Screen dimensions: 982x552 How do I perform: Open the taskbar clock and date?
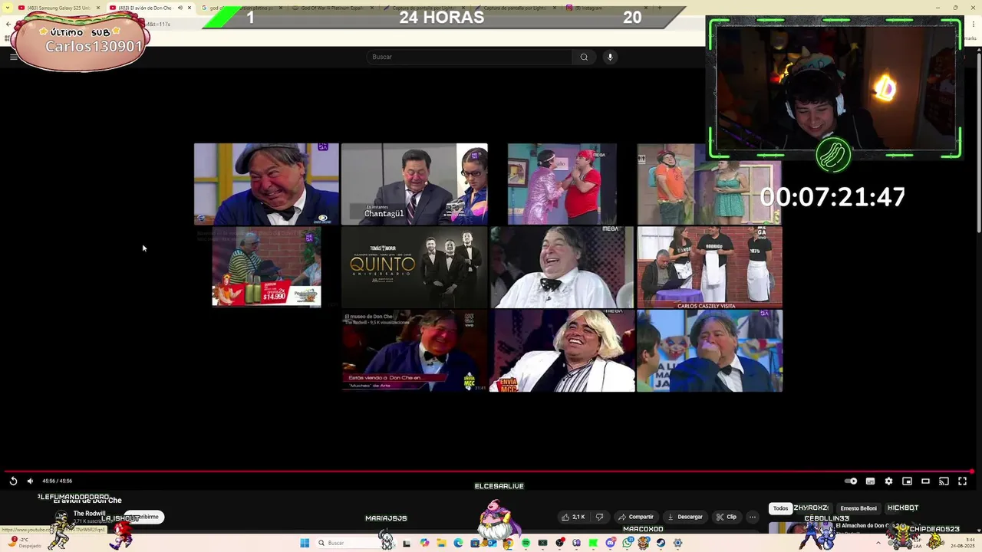click(964, 543)
